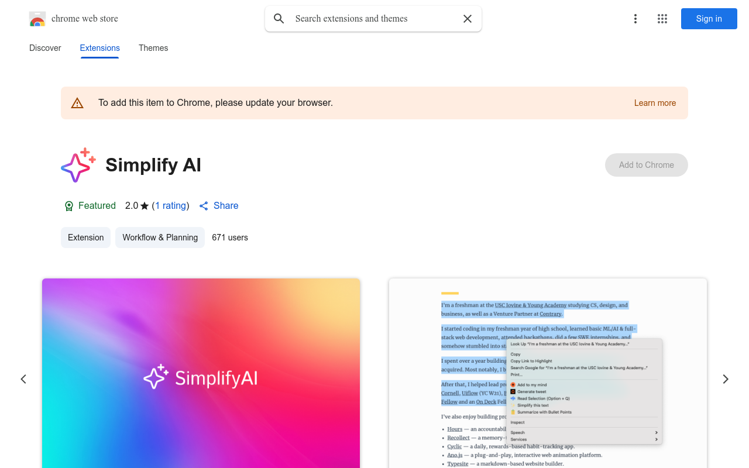Screen dimensions: 749x468
Task: Click the 2.0 rating star
Action: coord(145,206)
